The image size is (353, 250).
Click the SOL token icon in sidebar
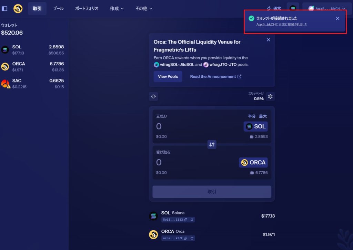coord(5,50)
